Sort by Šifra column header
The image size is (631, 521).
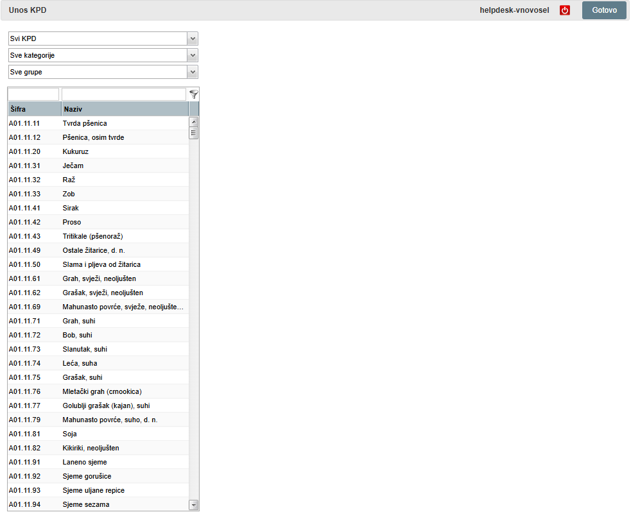34,109
